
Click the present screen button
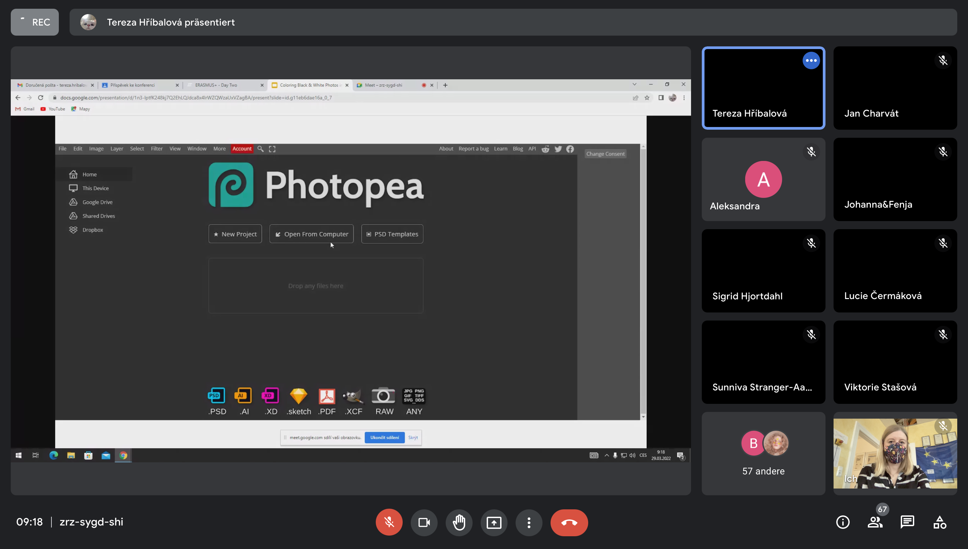494,522
